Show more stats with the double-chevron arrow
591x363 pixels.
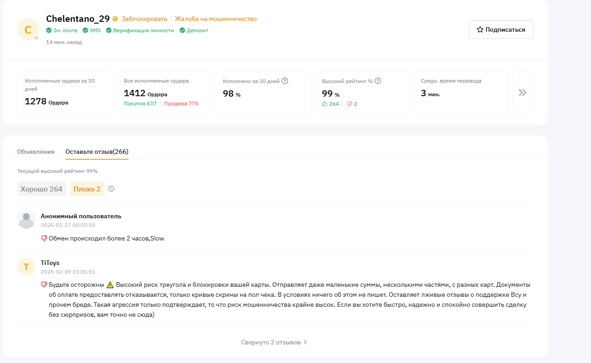522,93
